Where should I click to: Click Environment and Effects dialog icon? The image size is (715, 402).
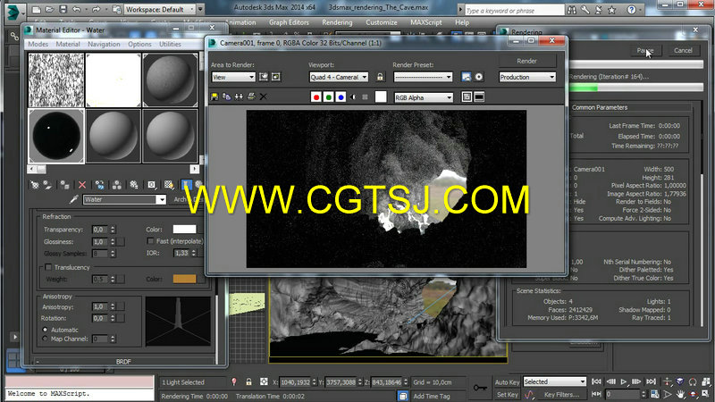[479, 77]
